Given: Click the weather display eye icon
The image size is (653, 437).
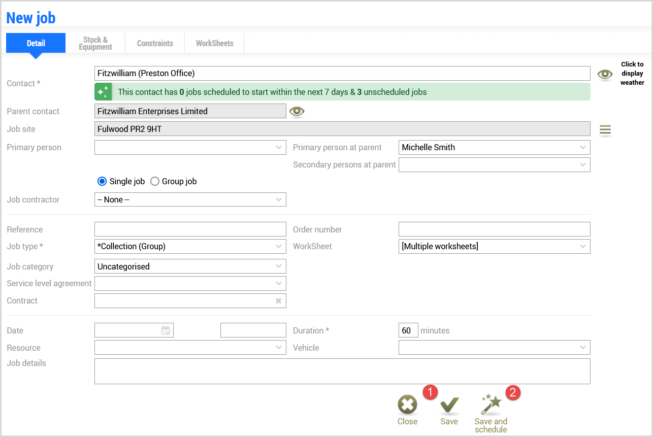Looking at the screenshot, I should pyautogui.click(x=605, y=74).
